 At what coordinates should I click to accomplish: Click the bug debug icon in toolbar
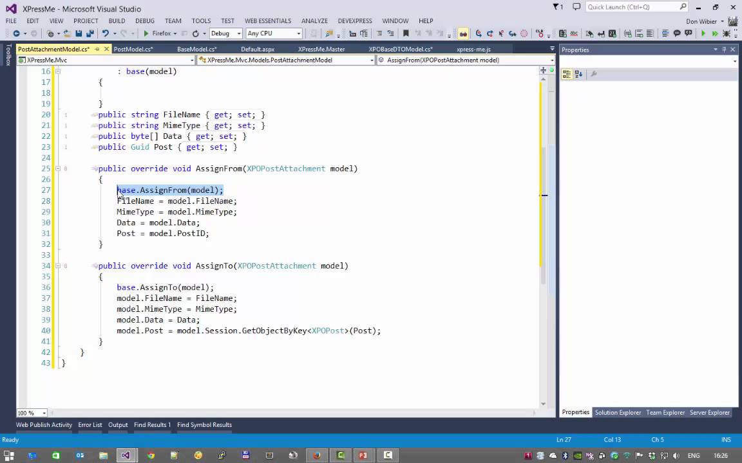click(727, 33)
